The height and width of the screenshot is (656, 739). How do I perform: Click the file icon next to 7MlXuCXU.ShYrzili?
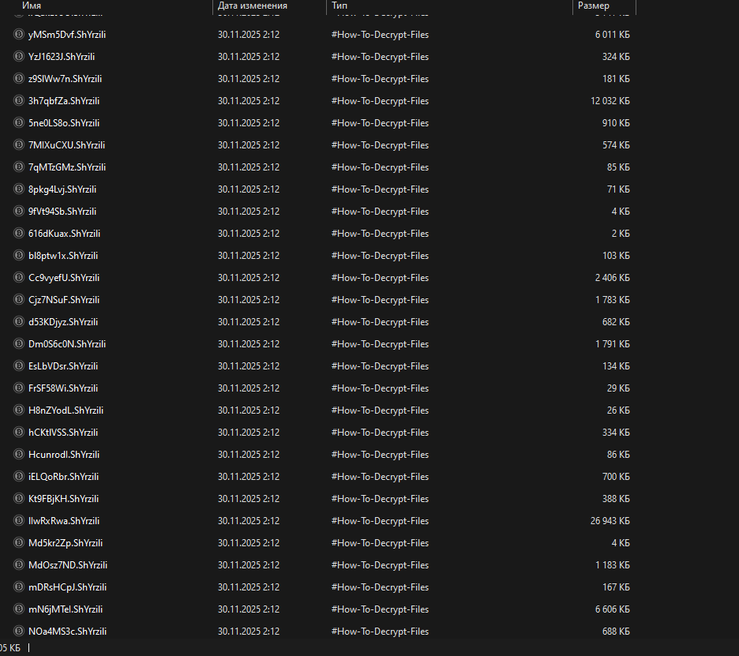click(x=18, y=144)
